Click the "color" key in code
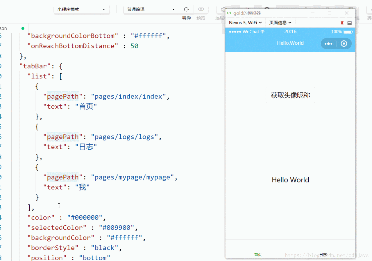 41,217
